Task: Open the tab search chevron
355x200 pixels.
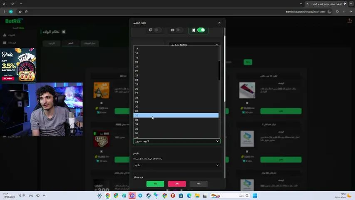Action: [x=351, y=4]
